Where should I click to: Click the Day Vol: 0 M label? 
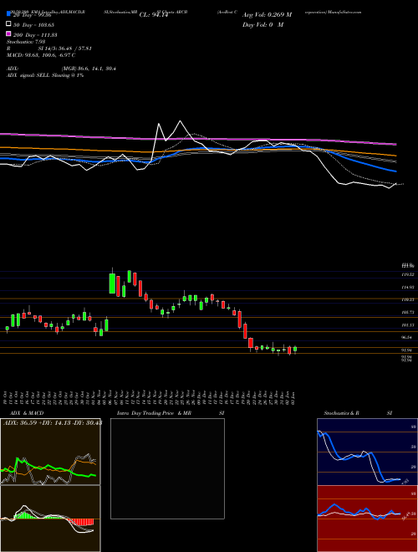tap(263, 24)
